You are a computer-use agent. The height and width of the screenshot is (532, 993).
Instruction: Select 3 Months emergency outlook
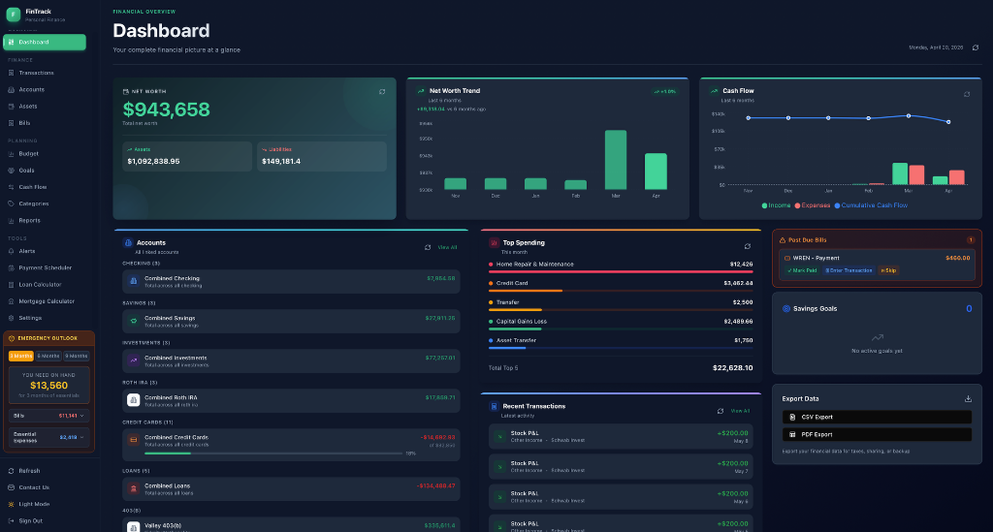tap(21, 357)
